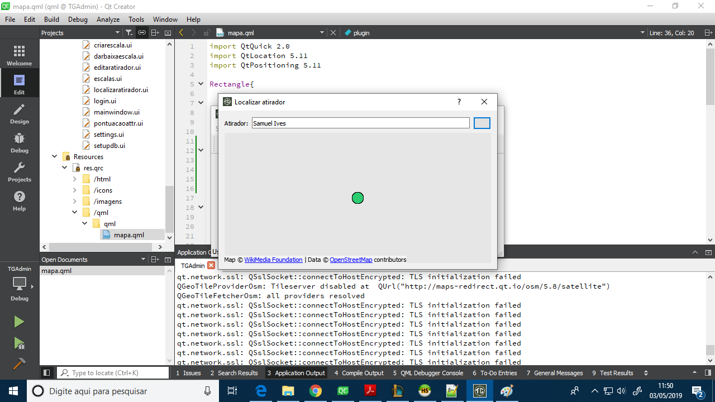Viewport: 715px width, 402px height.
Task: Click the green marker on the map
Action: tap(357, 198)
